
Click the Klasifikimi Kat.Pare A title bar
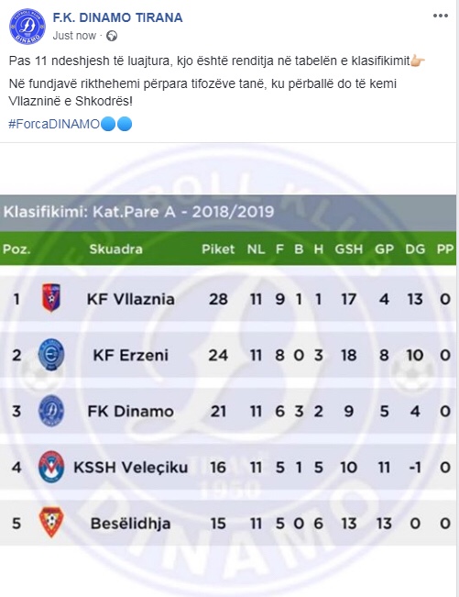[228, 213]
